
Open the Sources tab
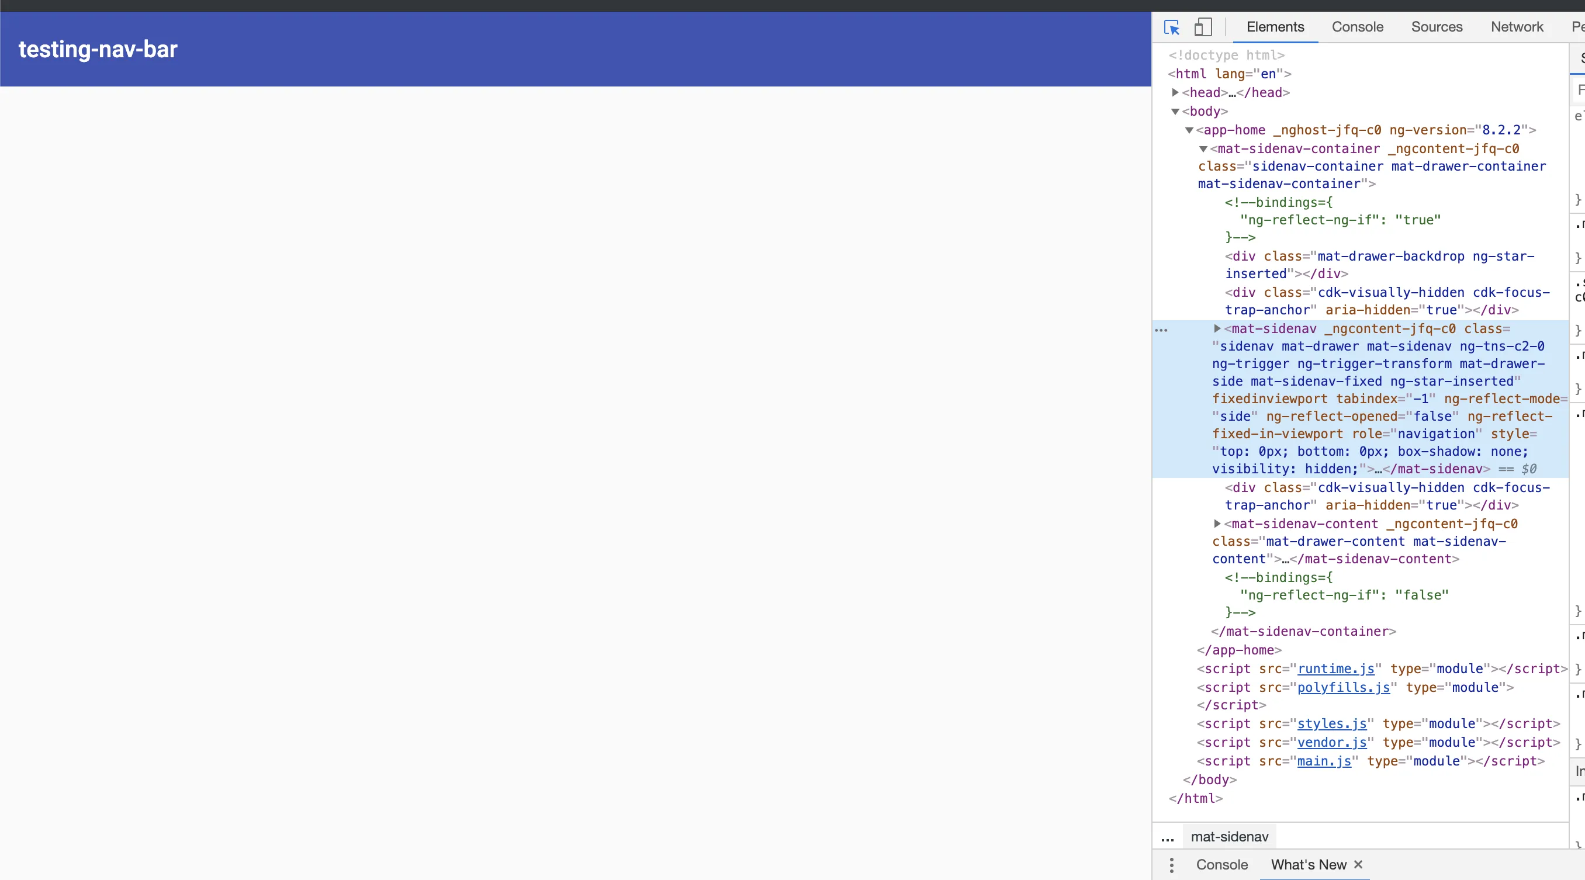[1437, 27]
